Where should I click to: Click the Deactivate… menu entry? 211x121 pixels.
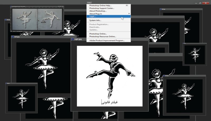click(108, 27)
